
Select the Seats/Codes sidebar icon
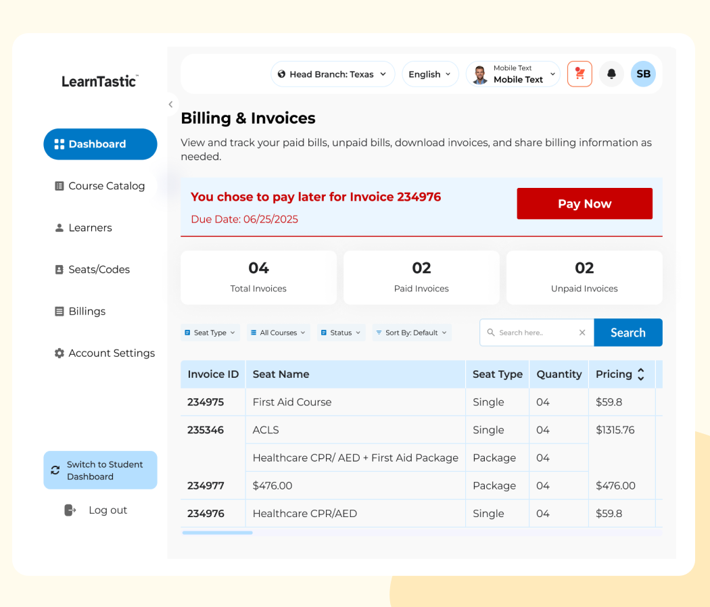60,269
